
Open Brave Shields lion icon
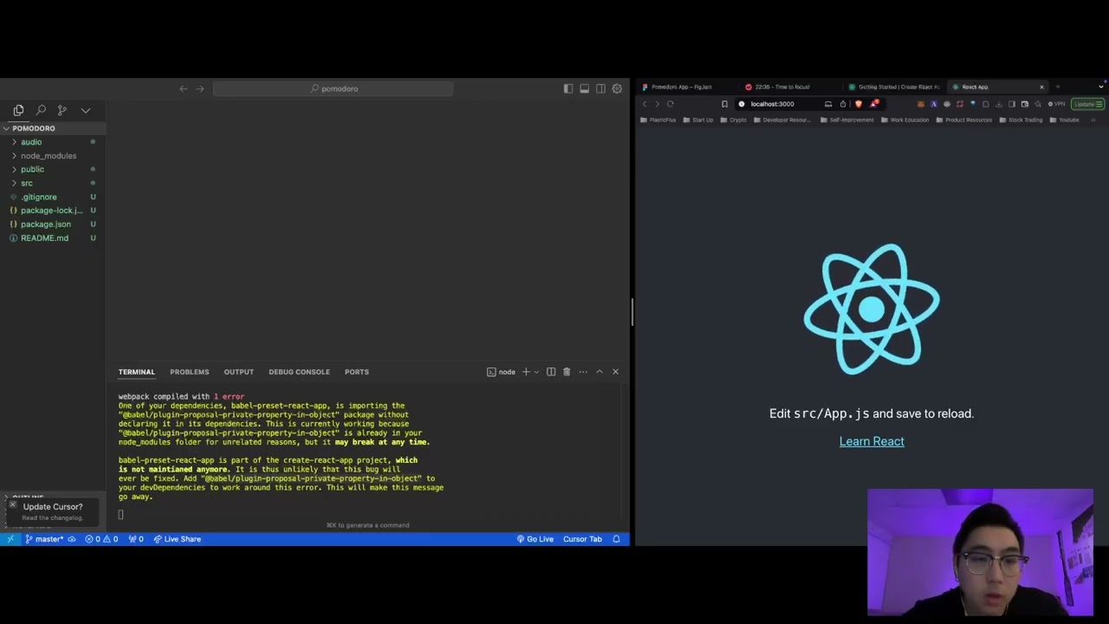(x=859, y=104)
